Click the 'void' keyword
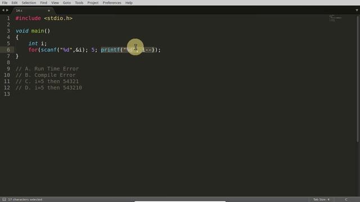The image size is (360, 202). [22, 31]
